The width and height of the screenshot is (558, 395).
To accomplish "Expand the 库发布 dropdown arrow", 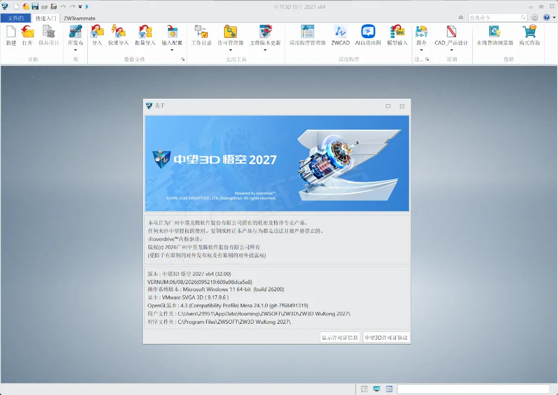I will click(75, 50).
